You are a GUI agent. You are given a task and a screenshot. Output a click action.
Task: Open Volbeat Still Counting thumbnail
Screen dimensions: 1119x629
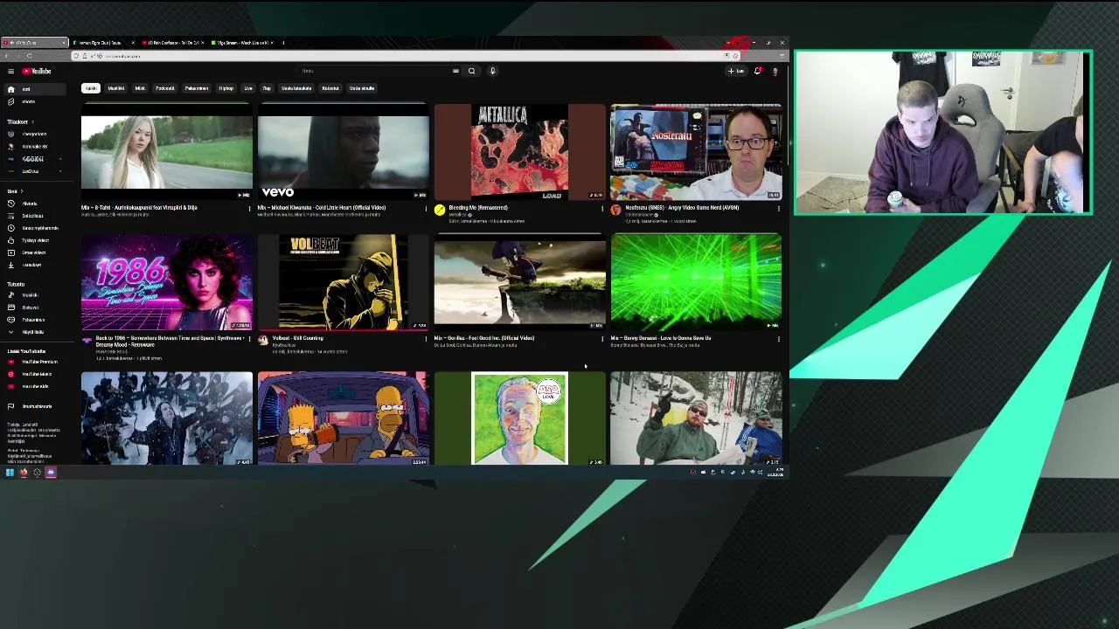coord(344,281)
